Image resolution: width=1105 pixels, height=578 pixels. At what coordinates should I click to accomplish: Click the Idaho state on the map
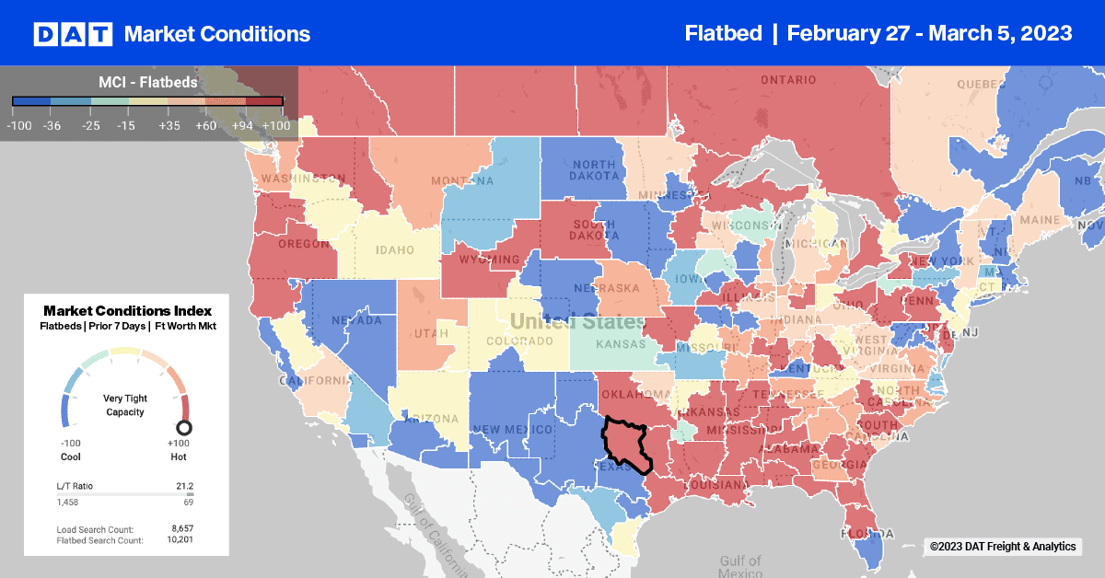pos(396,250)
